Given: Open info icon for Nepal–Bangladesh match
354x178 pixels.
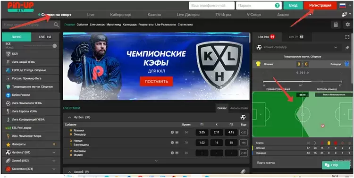Looking at the screenshot, I should pyautogui.click(x=172, y=143).
